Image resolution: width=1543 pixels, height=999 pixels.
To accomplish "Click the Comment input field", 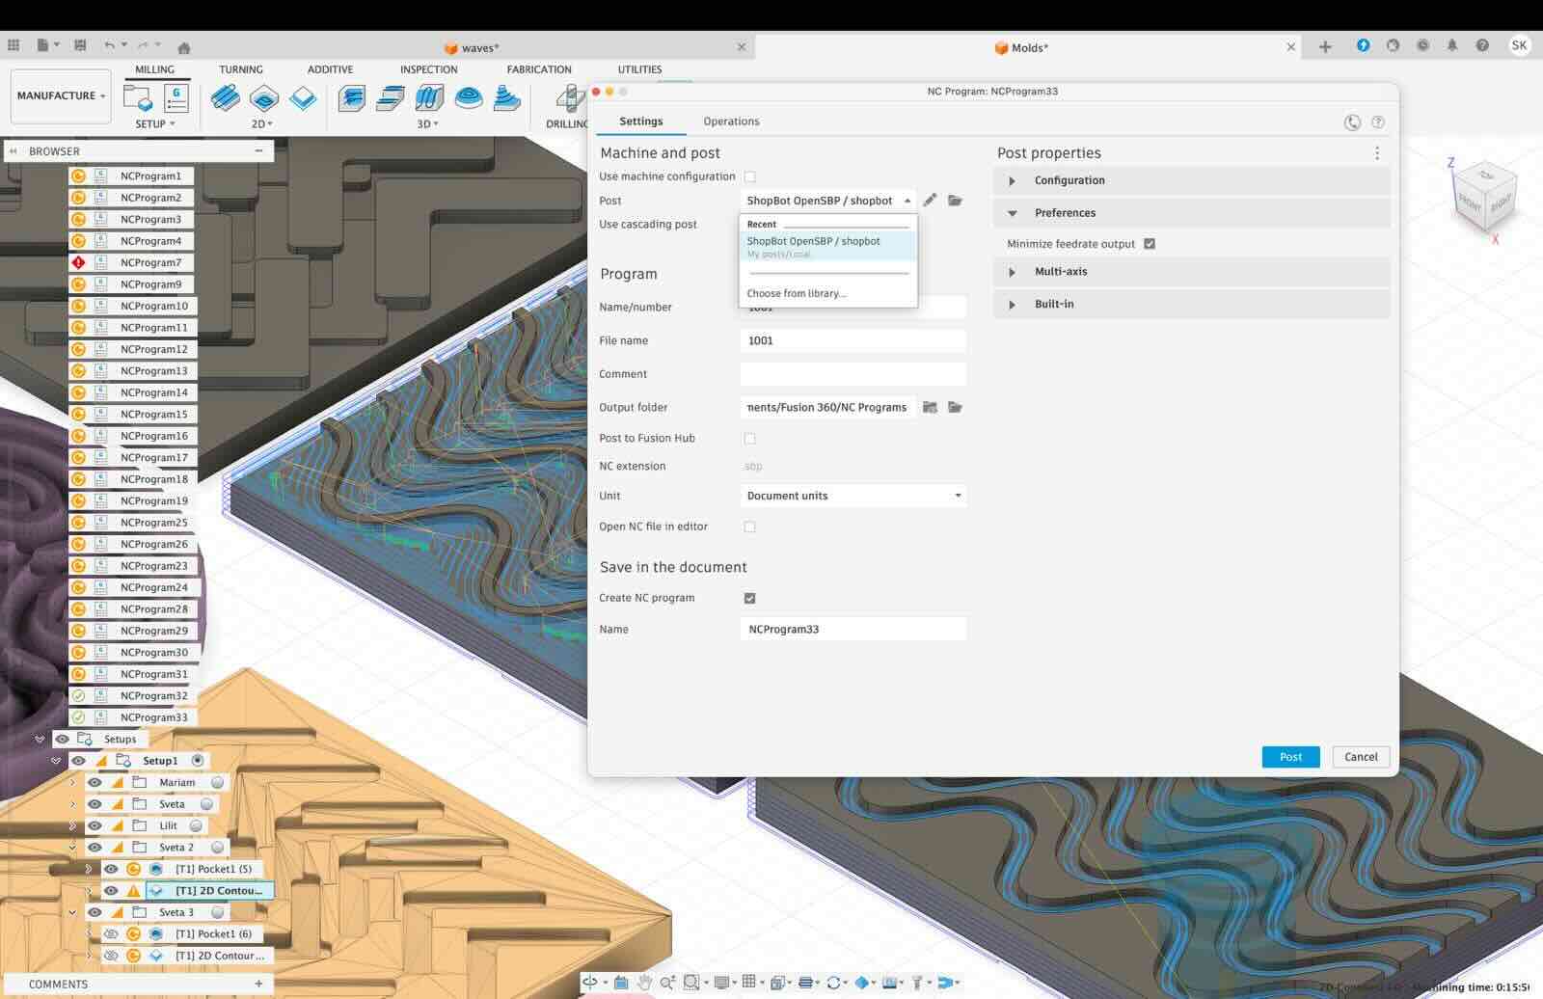I will coord(853,374).
